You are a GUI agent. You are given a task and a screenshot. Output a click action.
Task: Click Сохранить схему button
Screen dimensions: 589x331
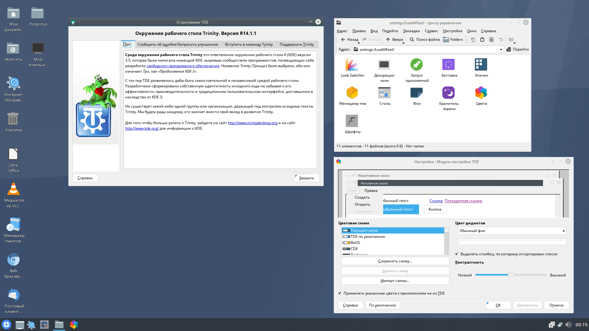click(395, 261)
